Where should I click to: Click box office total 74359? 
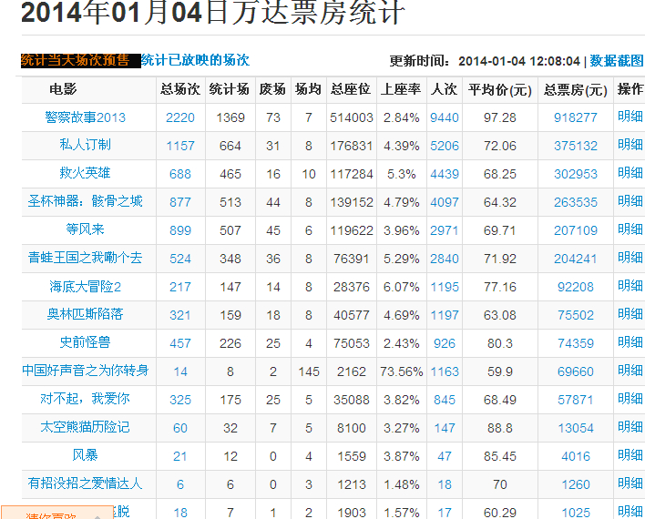[x=576, y=343]
